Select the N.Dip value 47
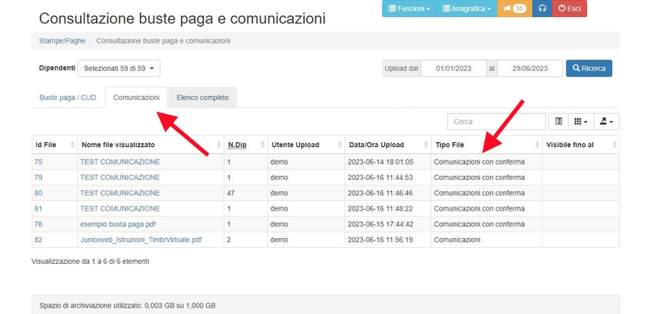 coord(230,193)
